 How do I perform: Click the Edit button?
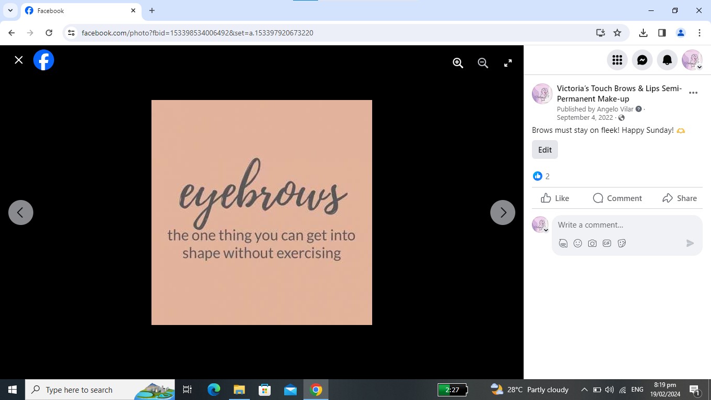click(545, 149)
